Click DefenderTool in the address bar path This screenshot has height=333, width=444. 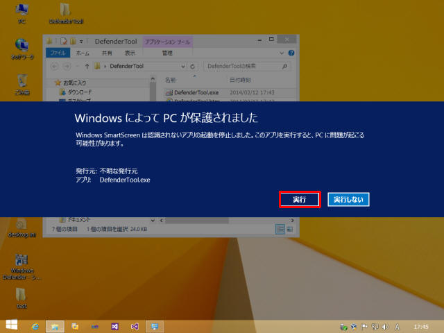[126, 67]
